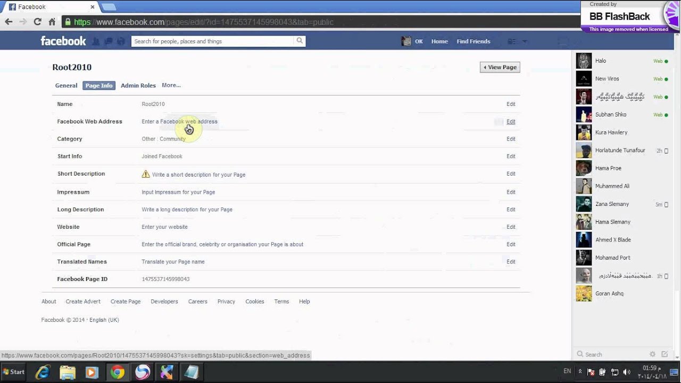This screenshot has height=383, width=681.
Task: Edit the Facebook Web Address row
Action: click(511, 122)
